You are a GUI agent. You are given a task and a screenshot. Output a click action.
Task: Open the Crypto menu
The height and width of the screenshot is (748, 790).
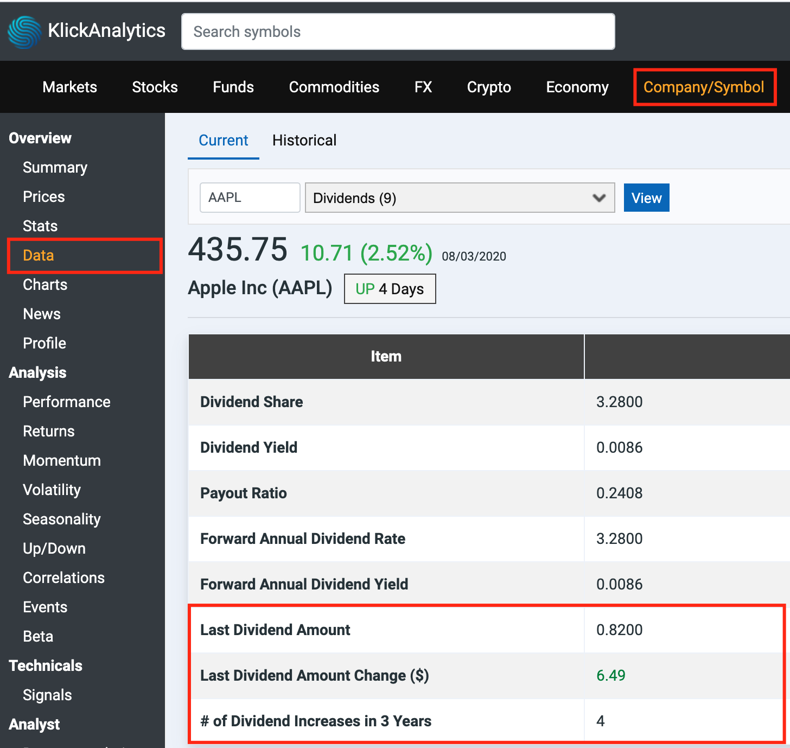[489, 87]
